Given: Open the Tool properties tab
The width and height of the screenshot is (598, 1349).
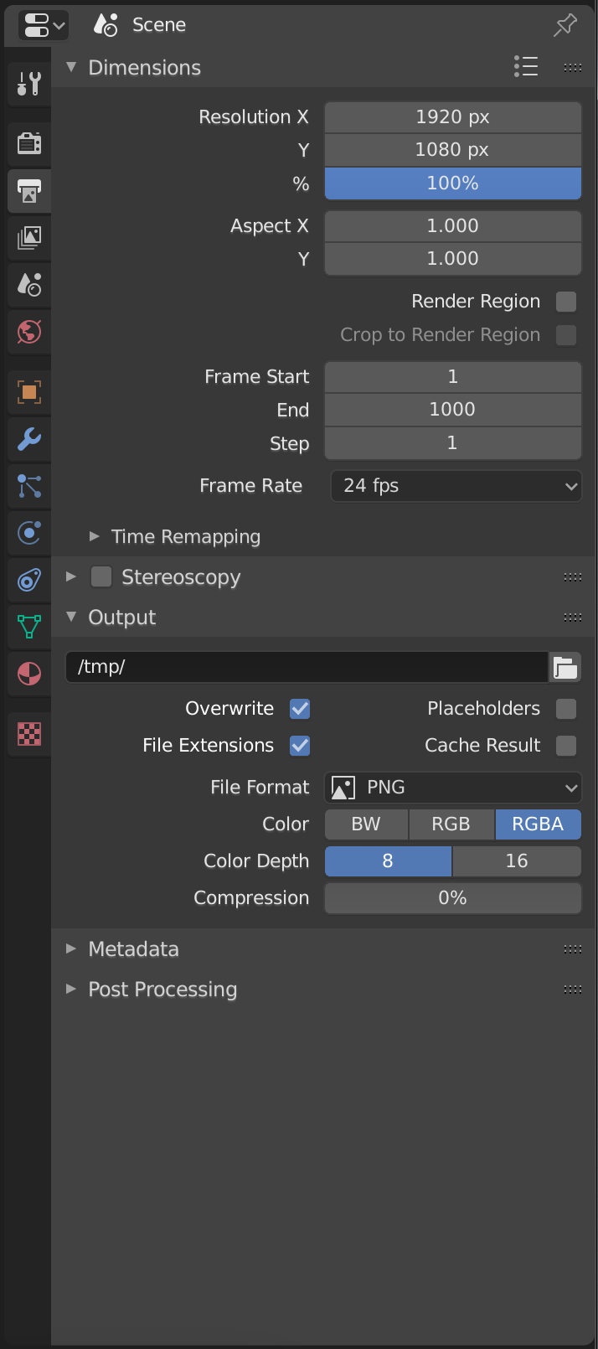Looking at the screenshot, I should (x=29, y=84).
